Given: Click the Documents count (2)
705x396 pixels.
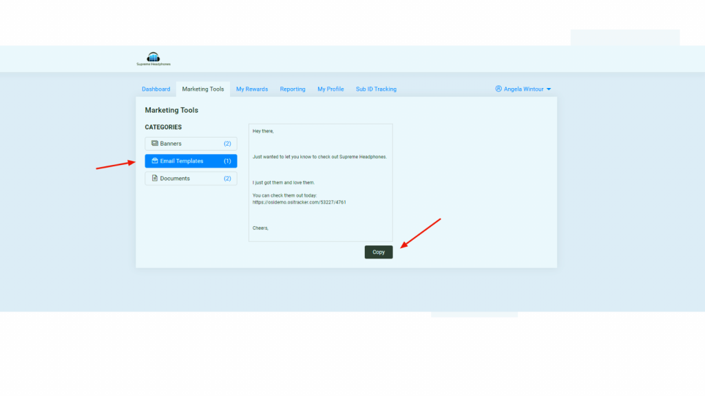Looking at the screenshot, I should [x=227, y=178].
